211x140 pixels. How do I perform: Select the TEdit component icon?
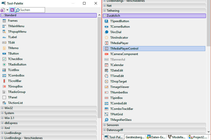coord(4,43)
